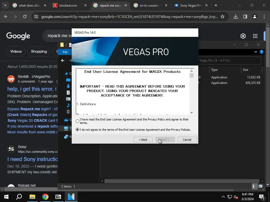Filter Google results by Videos
The width and height of the screenshot is (270, 202).
pyautogui.click(x=16, y=51)
